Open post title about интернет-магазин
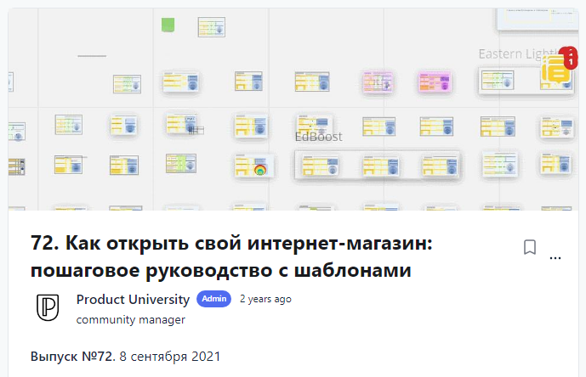The width and height of the screenshot is (586, 377). pos(232,258)
